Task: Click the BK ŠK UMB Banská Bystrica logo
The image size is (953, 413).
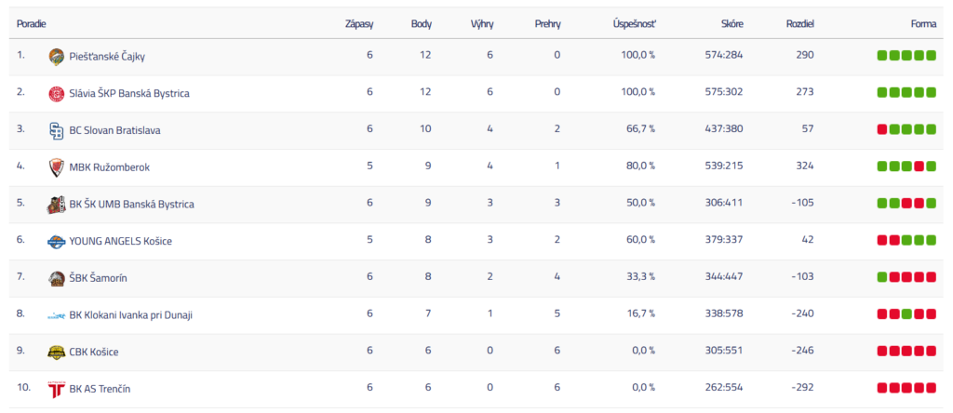Action: coord(56,204)
